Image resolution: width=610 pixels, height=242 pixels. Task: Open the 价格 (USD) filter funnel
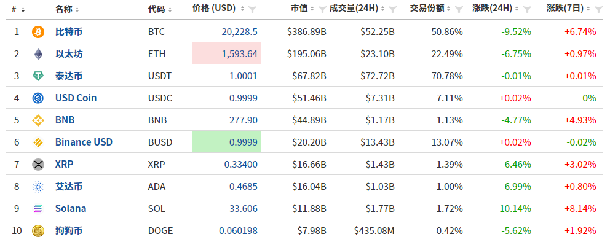point(253,9)
